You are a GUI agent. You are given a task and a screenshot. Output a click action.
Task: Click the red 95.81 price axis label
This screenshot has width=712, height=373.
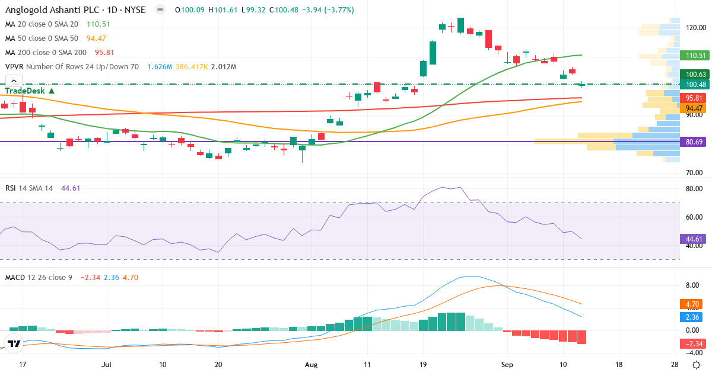pyautogui.click(x=695, y=98)
